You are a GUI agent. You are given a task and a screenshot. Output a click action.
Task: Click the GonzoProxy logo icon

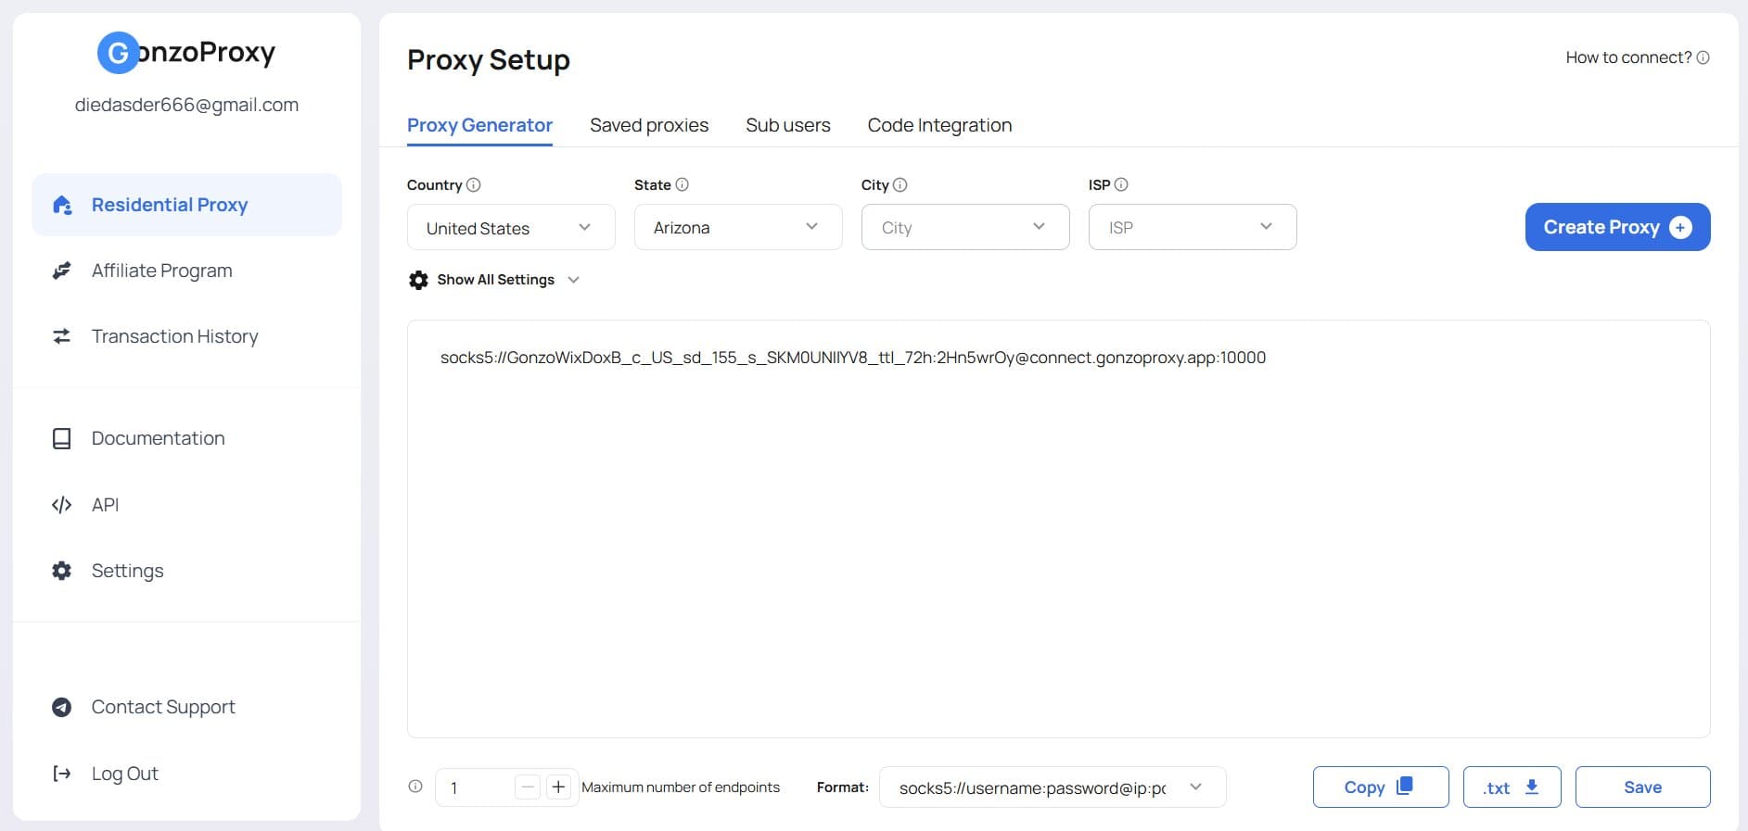click(118, 53)
